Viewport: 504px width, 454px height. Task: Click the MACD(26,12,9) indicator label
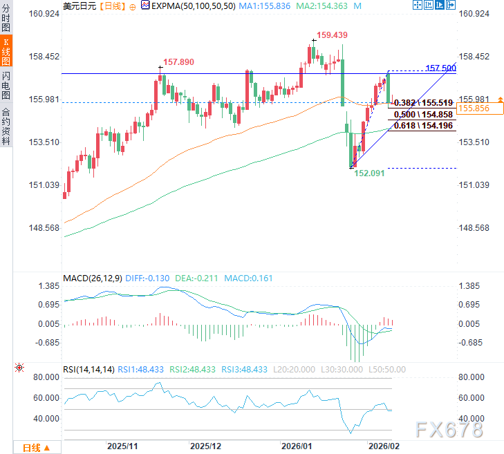point(93,278)
